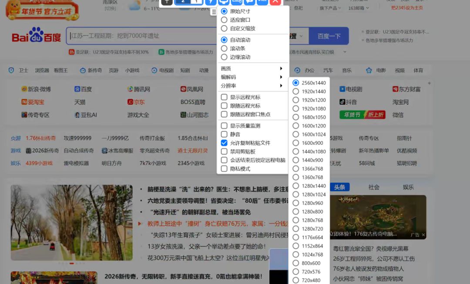Click the 办公 category icon

coord(297,70)
